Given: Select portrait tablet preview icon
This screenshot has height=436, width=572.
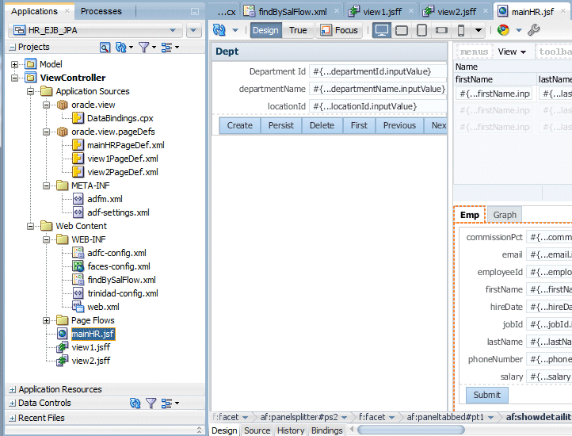Looking at the screenshot, I should click(x=421, y=30).
